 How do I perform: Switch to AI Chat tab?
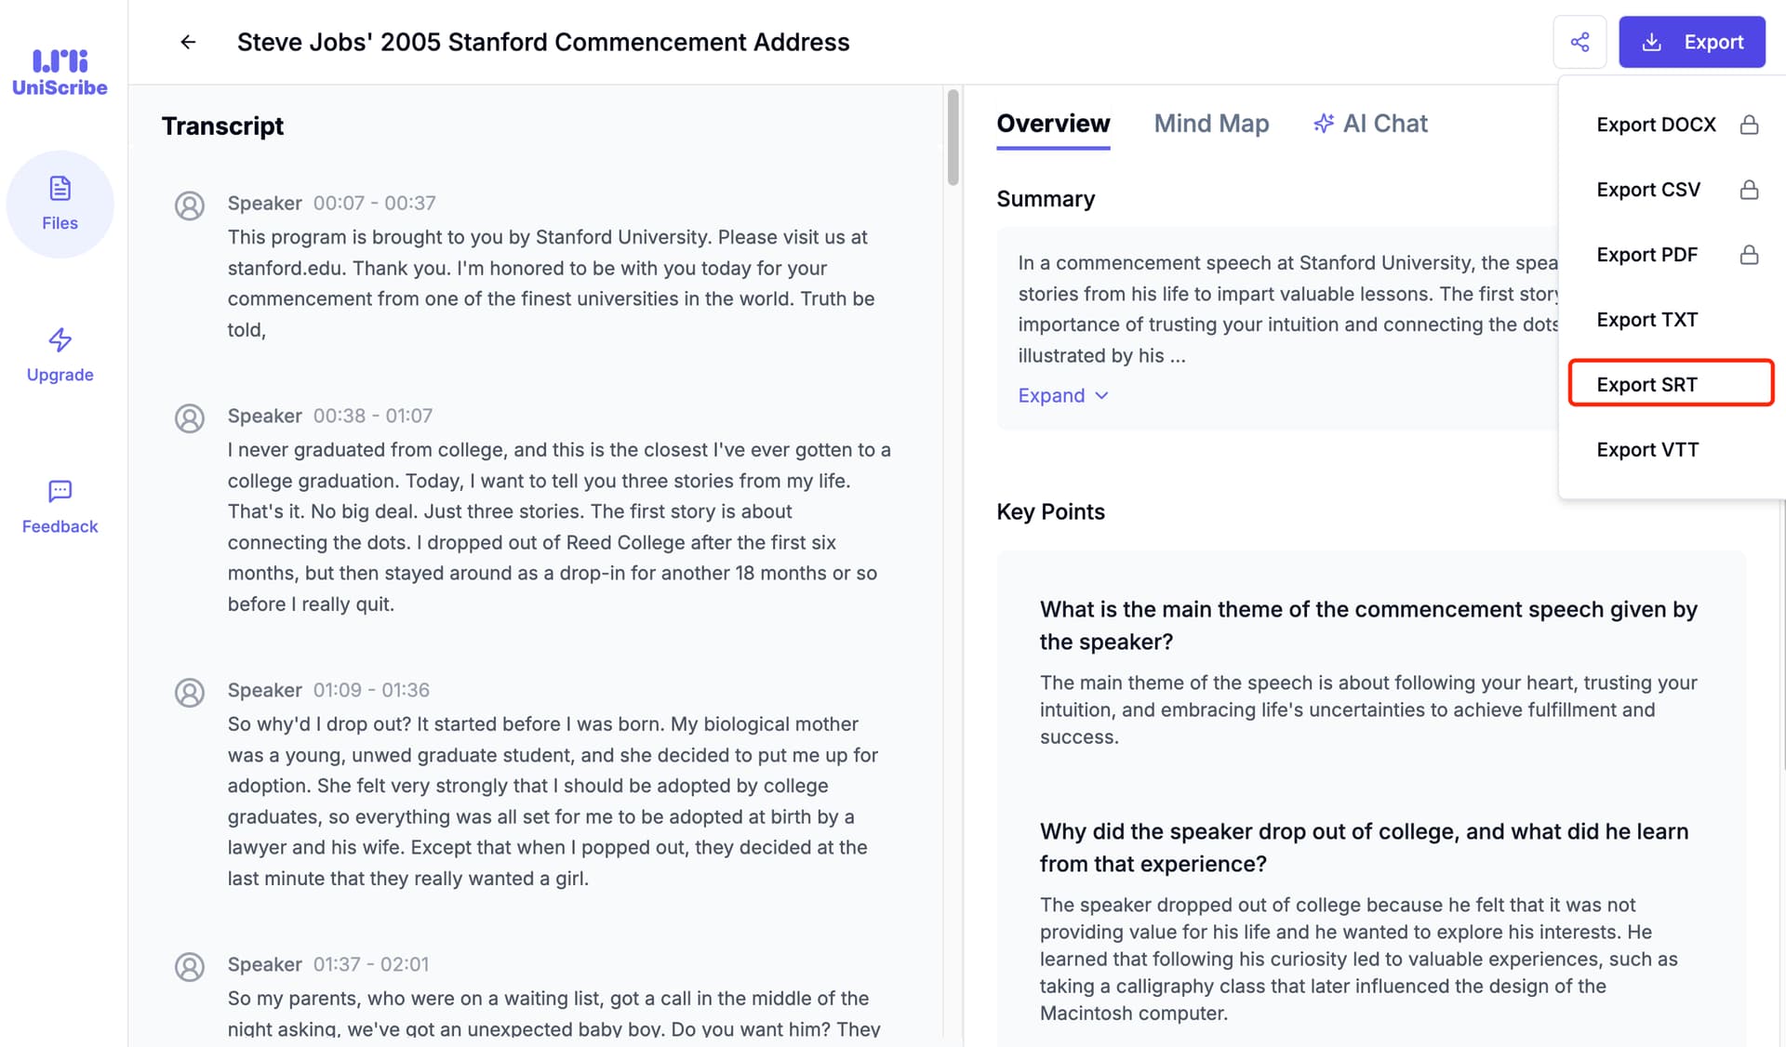pos(1369,124)
